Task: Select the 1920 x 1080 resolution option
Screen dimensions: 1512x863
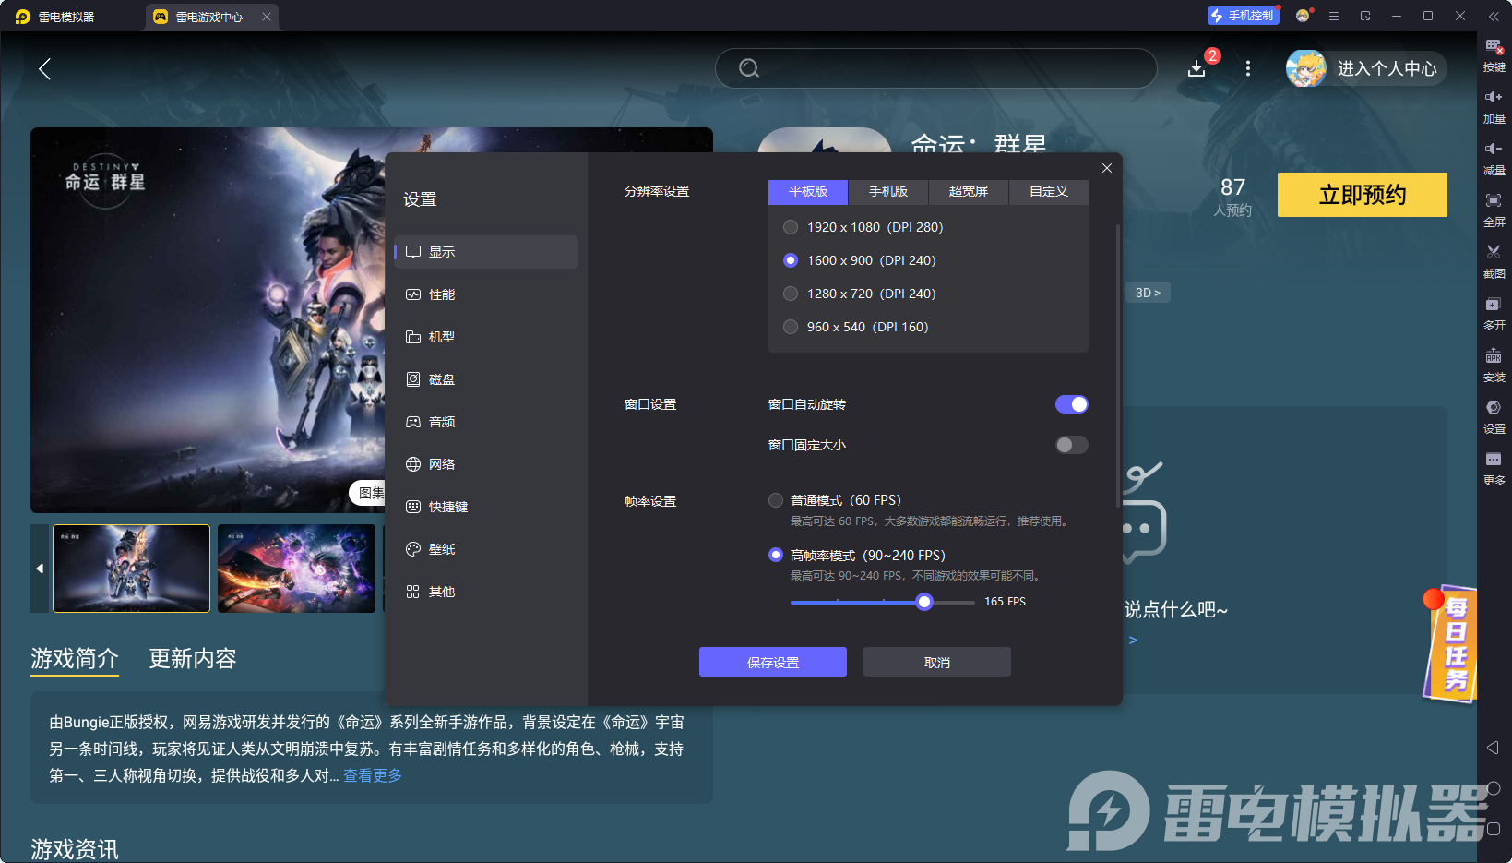Action: pos(791,226)
